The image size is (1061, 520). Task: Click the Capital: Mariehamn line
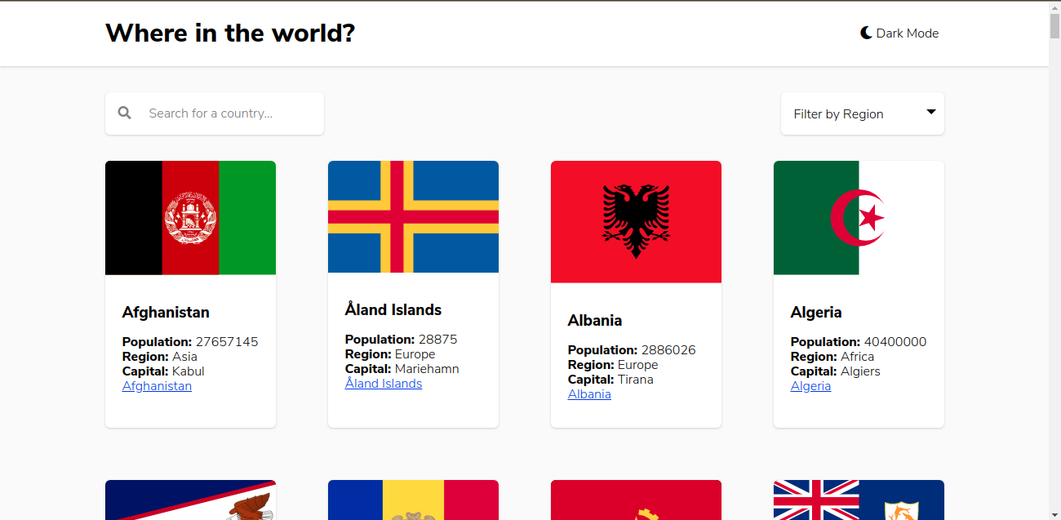(x=402, y=369)
